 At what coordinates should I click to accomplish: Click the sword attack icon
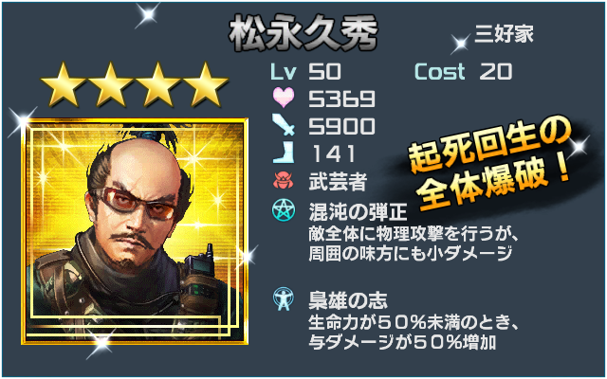click(x=284, y=124)
